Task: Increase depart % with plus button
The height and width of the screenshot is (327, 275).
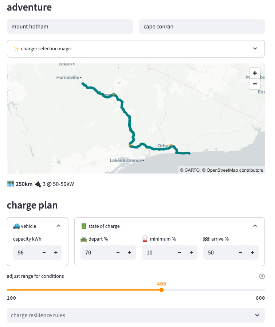Action: click(x=129, y=253)
